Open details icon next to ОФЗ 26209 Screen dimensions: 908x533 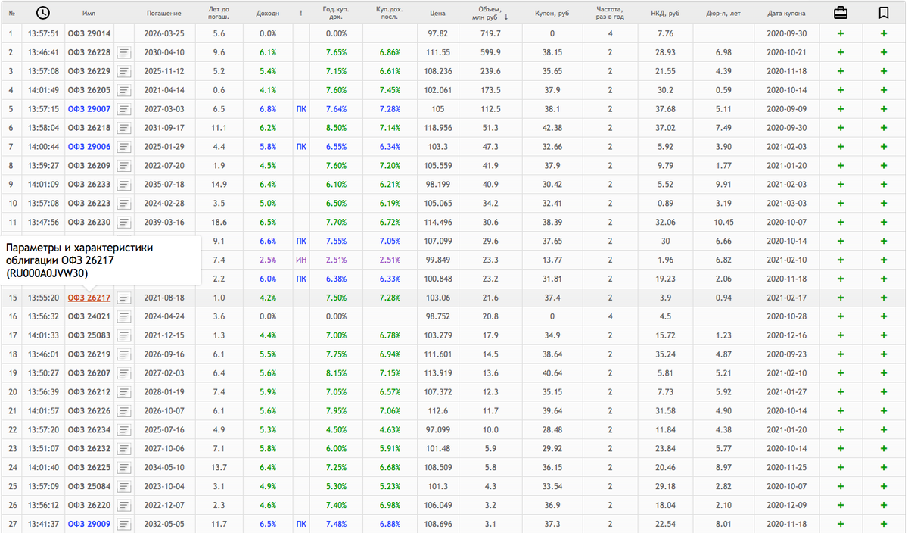click(x=124, y=166)
